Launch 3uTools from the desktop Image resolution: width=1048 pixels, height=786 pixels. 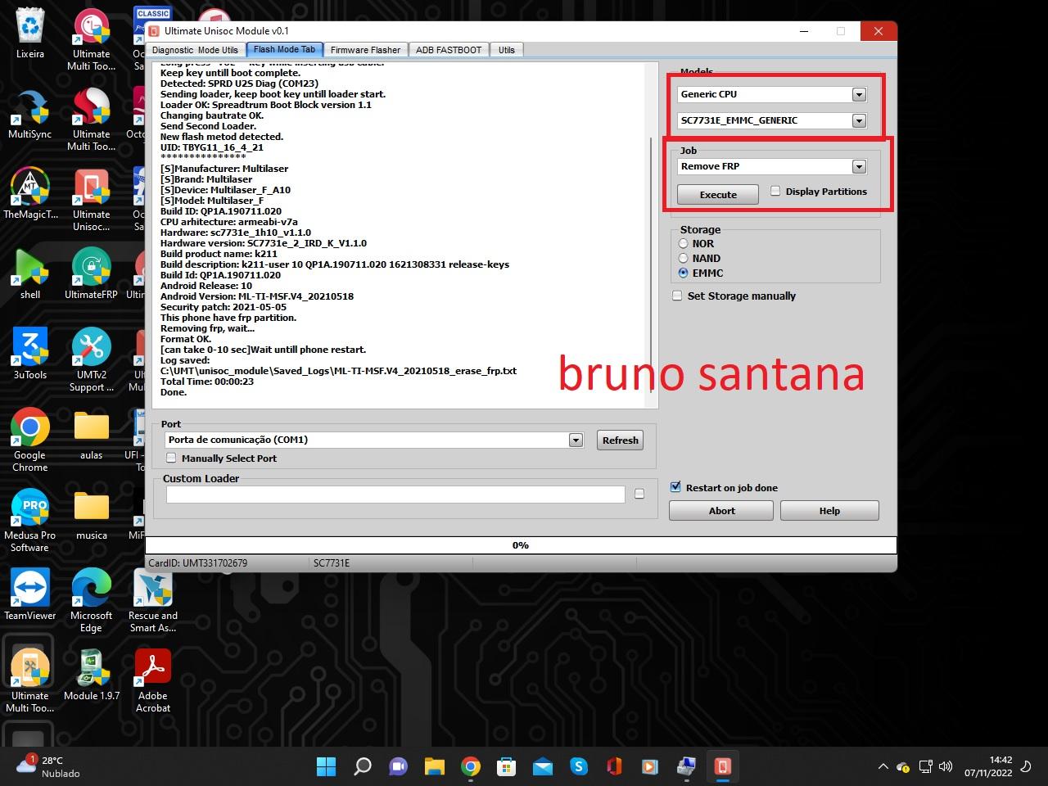coord(30,354)
